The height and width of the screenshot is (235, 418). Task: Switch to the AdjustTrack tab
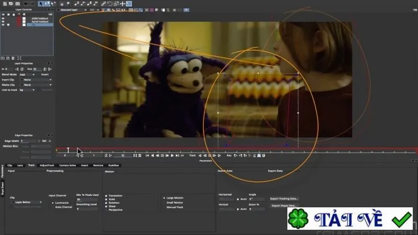[x=47, y=166]
